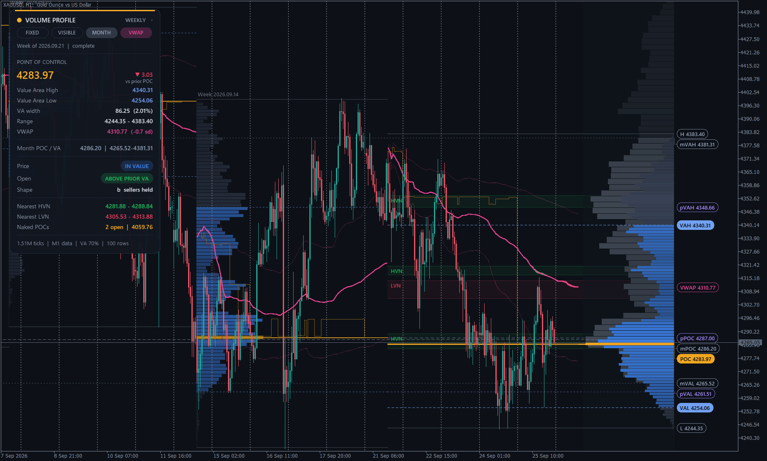Click the pVAH 4348.66 price tag
The width and height of the screenshot is (767, 461).
pyautogui.click(x=697, y=207)
